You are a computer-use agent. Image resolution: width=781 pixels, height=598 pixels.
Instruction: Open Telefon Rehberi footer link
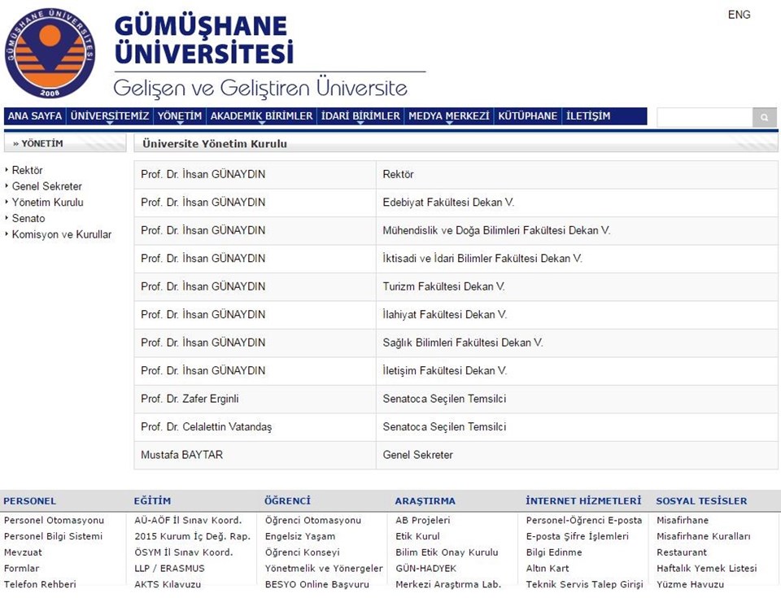click(40, 584)
